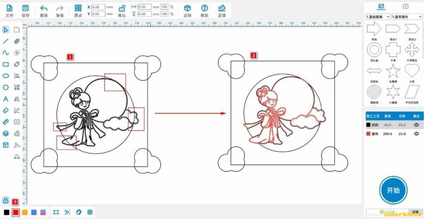Click the height mm input field
The image size is (424, 219).
point(145,14)
